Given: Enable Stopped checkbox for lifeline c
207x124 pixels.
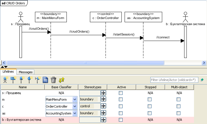Looking at the screenshot, I should [x=149, y=106].
